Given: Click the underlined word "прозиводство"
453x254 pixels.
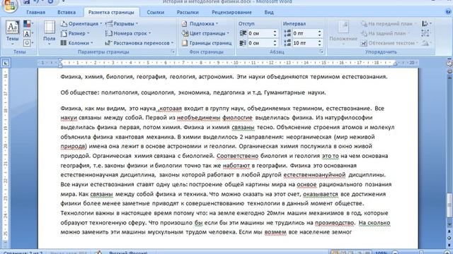Looking at the screenshot, I should click(x=334, y=223).
